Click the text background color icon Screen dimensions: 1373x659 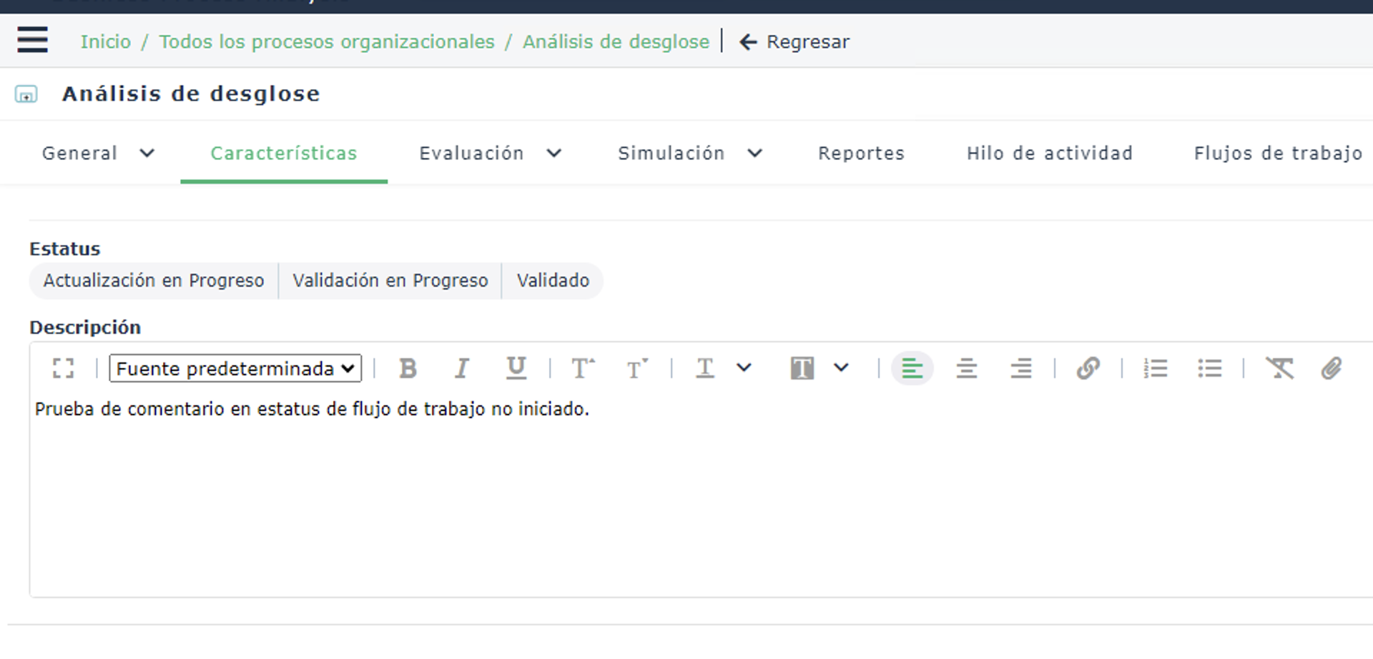pyautogui.click(x=802, y=369)
